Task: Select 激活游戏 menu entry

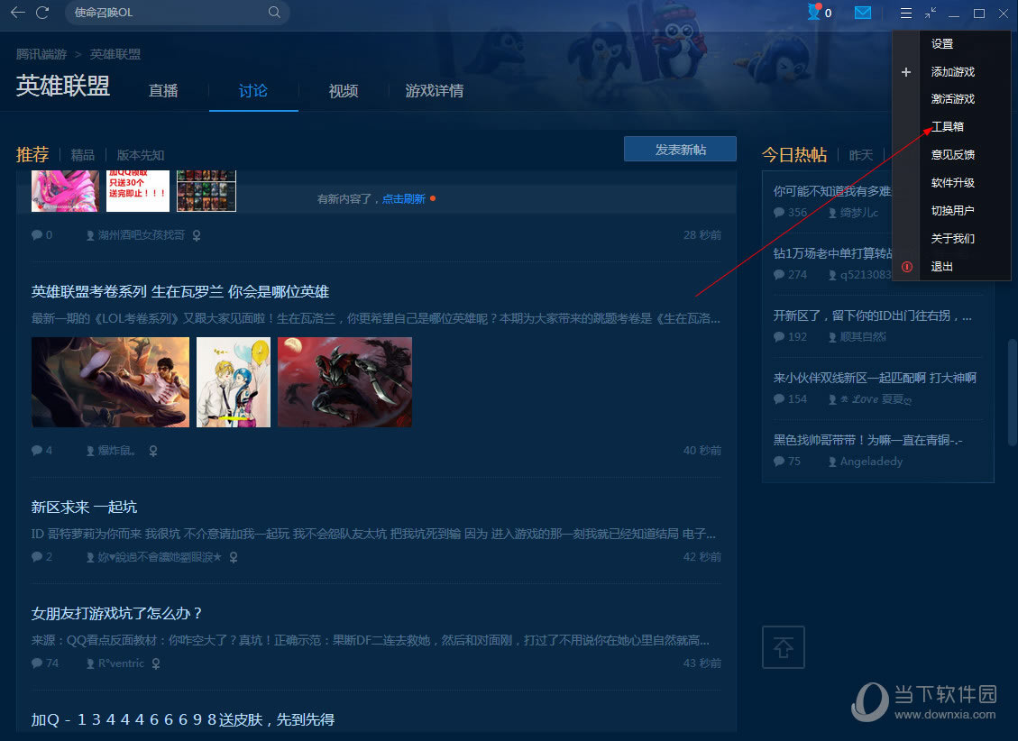Action: 952,99
